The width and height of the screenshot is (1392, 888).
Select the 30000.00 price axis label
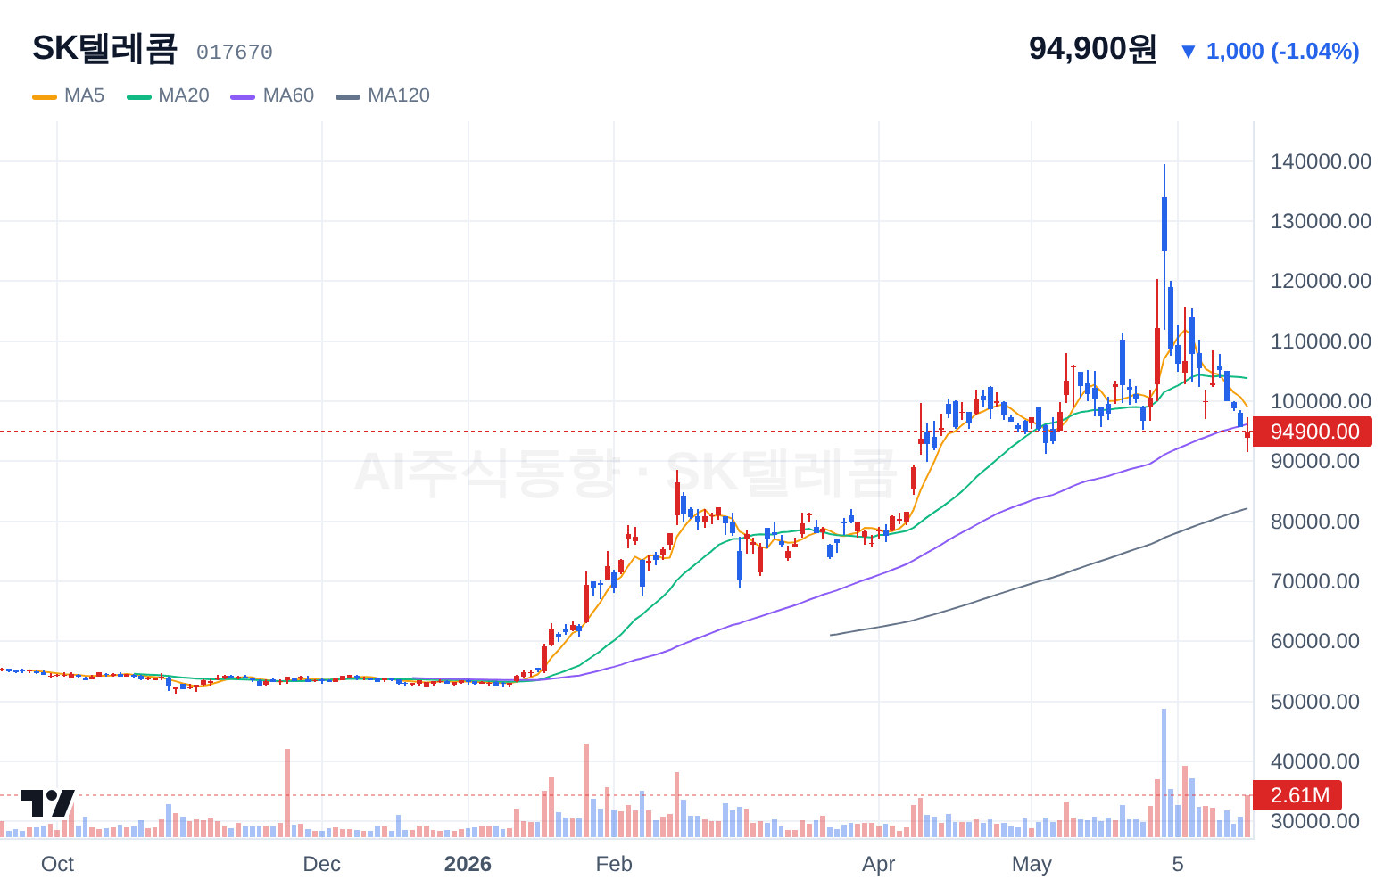[x=1315, y=821]
